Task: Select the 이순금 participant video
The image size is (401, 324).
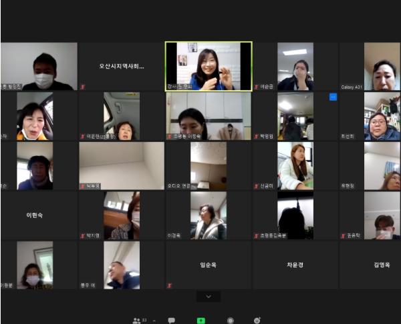Action: pyautogui.click(x=295, y=66)
